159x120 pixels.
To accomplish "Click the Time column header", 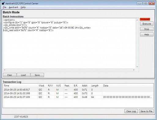I will (20, 86).
